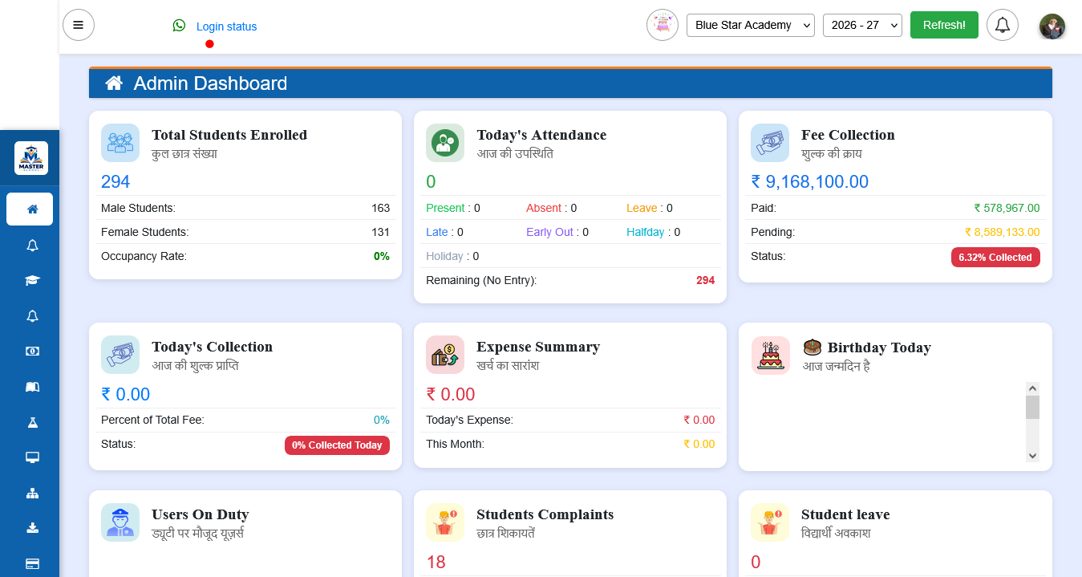
Task: Click the Refresh! button
Action: point(944,25)
